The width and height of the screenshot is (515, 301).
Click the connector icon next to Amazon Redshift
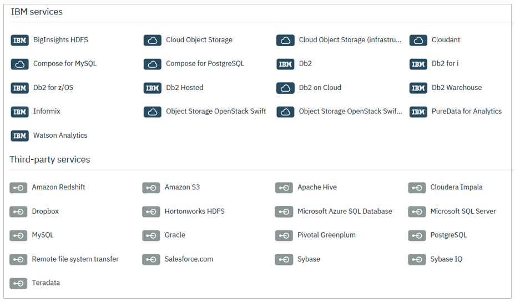(x=18, y=188)
